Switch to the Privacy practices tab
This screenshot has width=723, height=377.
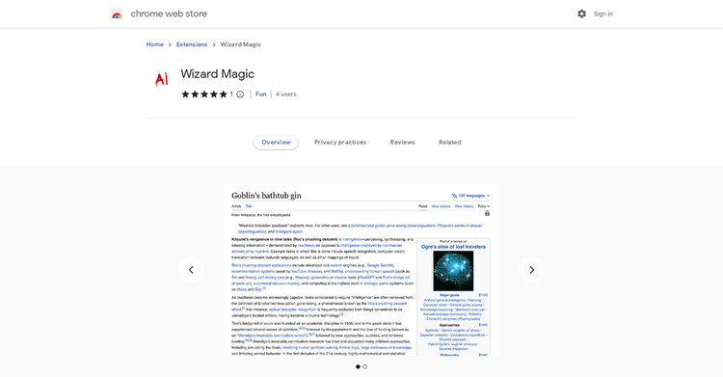point(340,142)
